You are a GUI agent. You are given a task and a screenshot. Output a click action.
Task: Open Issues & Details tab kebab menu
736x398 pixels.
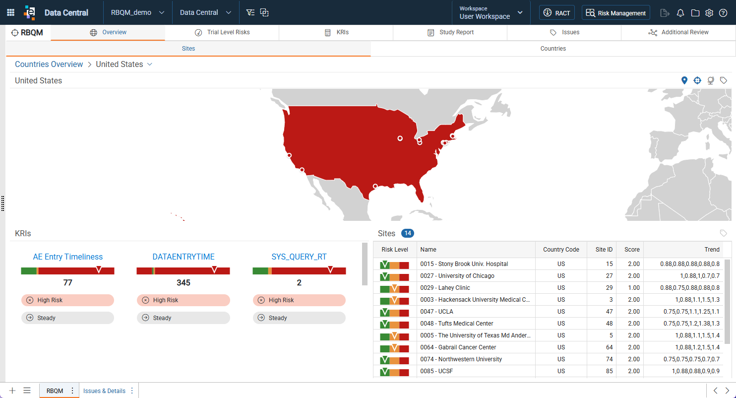click(x=132, y=391)
